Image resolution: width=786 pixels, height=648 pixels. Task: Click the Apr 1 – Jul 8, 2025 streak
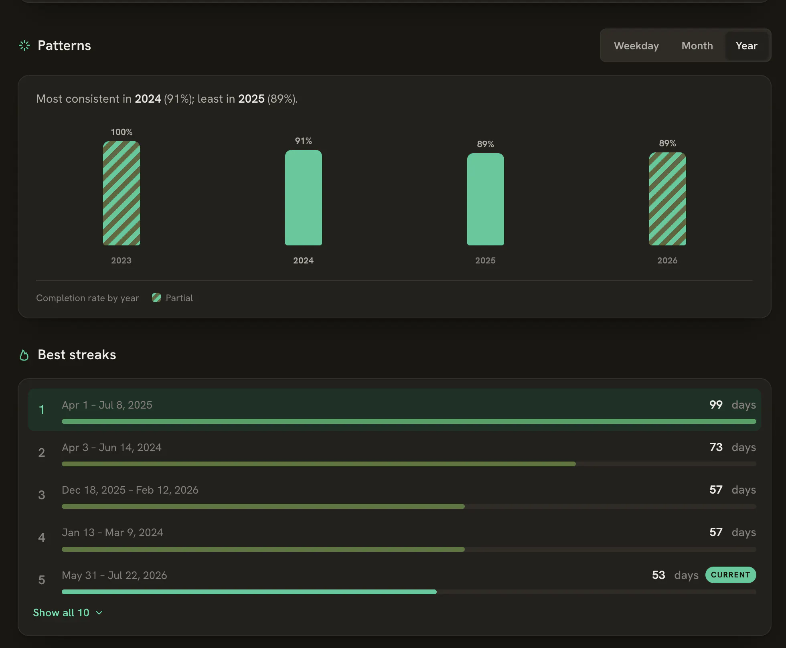point(395,410)
